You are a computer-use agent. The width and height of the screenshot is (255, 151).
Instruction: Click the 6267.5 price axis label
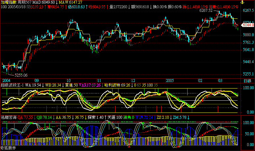[248, 11]
